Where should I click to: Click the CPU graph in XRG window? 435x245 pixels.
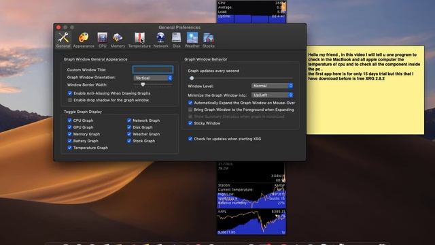coord(251,12)
